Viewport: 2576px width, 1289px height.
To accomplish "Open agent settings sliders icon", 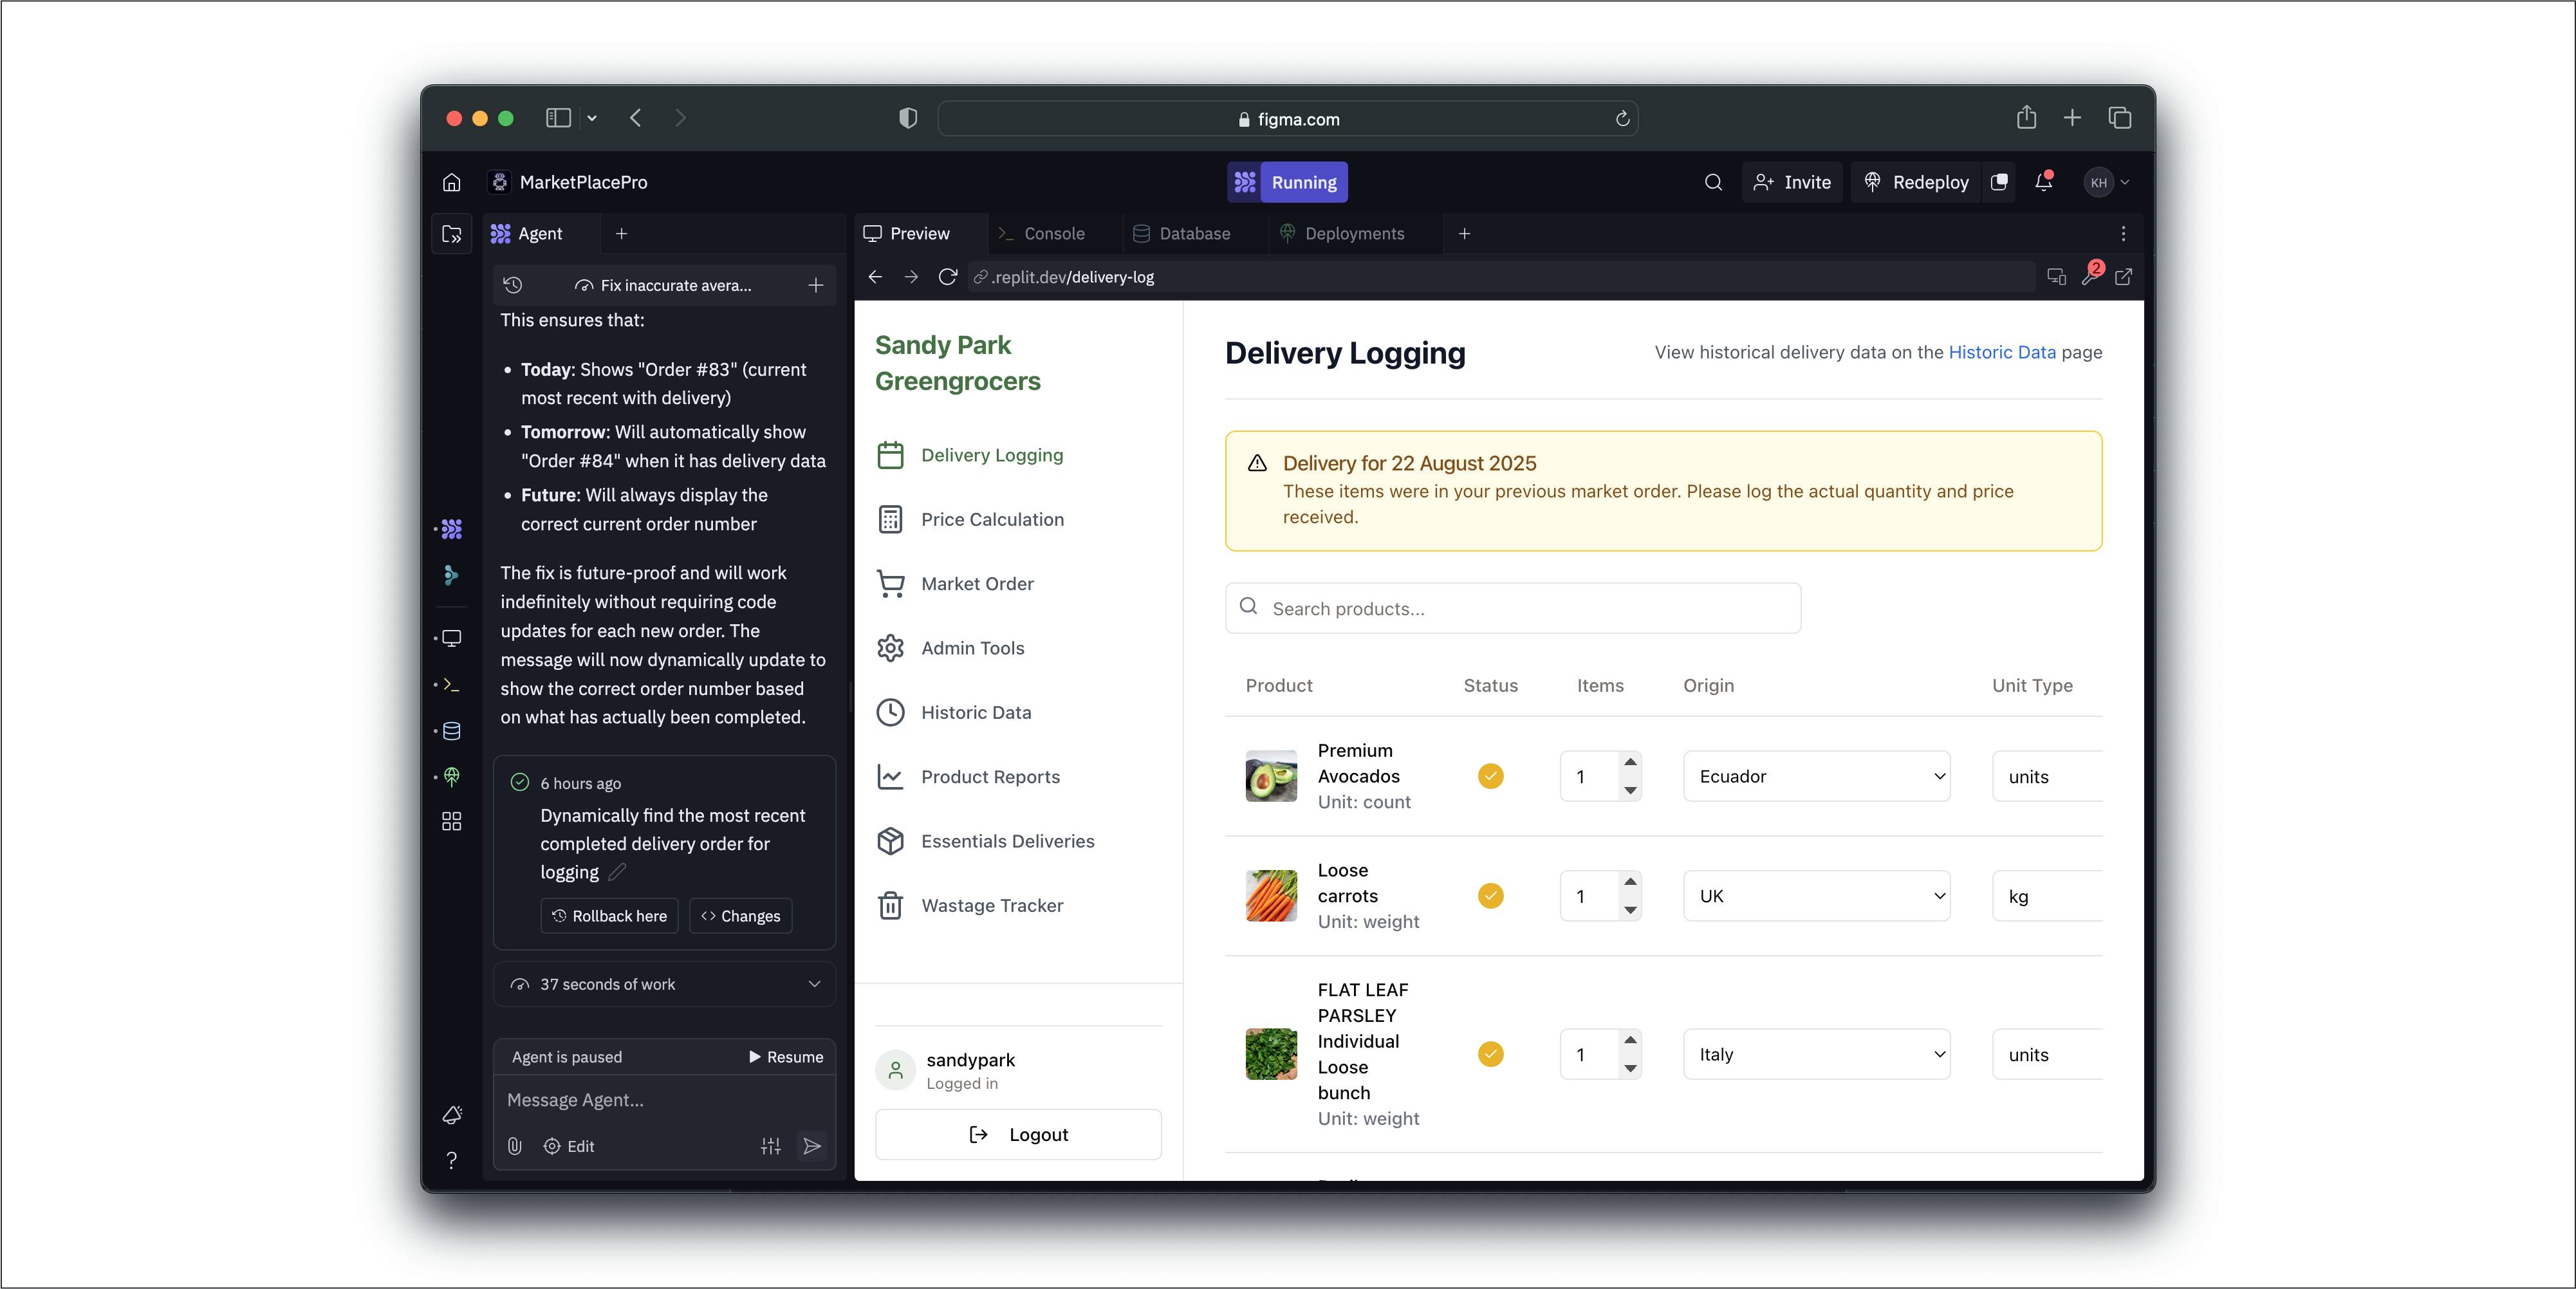I will [770, 1146].
